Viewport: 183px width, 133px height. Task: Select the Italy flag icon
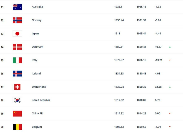[17, 60]
